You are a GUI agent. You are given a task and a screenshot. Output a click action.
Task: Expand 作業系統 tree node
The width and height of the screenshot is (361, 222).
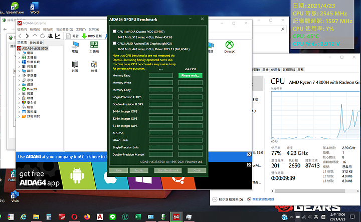(x=19, y=62)
